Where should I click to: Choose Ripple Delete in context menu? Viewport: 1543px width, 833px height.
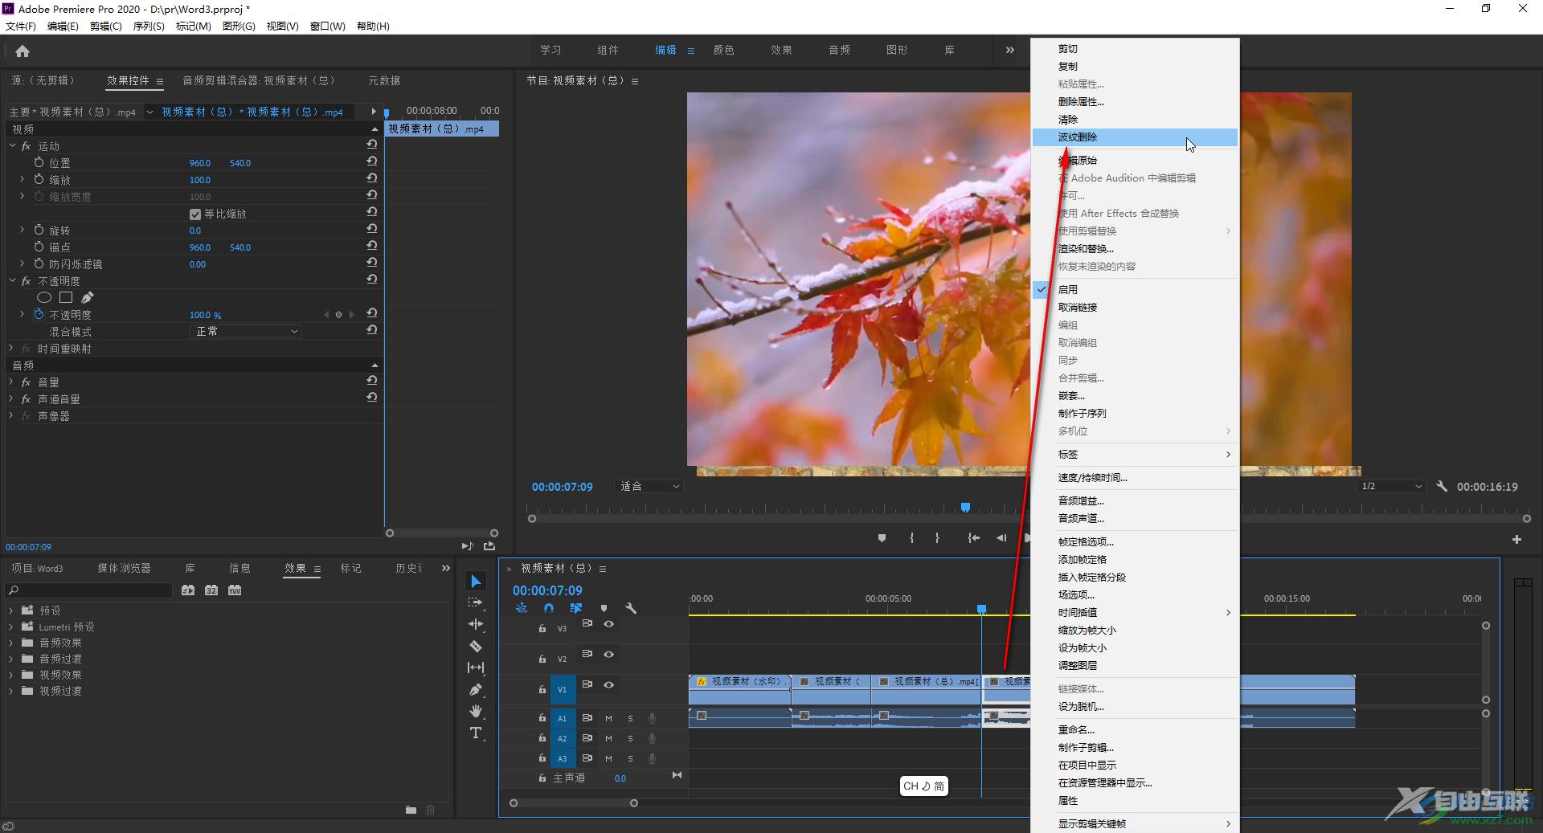1135,137
